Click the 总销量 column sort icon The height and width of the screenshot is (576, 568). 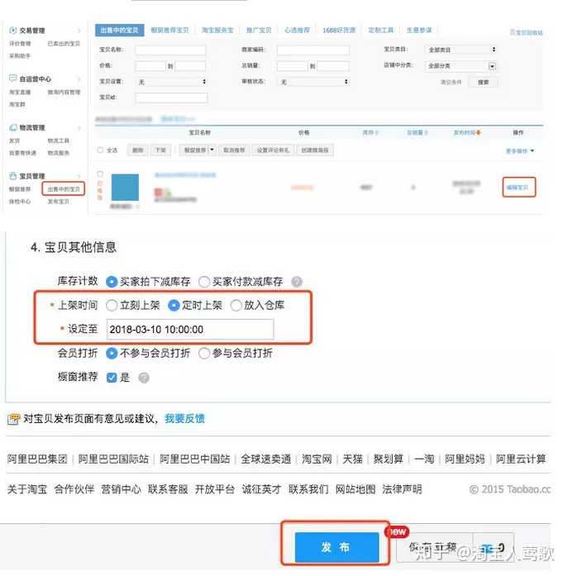tap(426, 132)
